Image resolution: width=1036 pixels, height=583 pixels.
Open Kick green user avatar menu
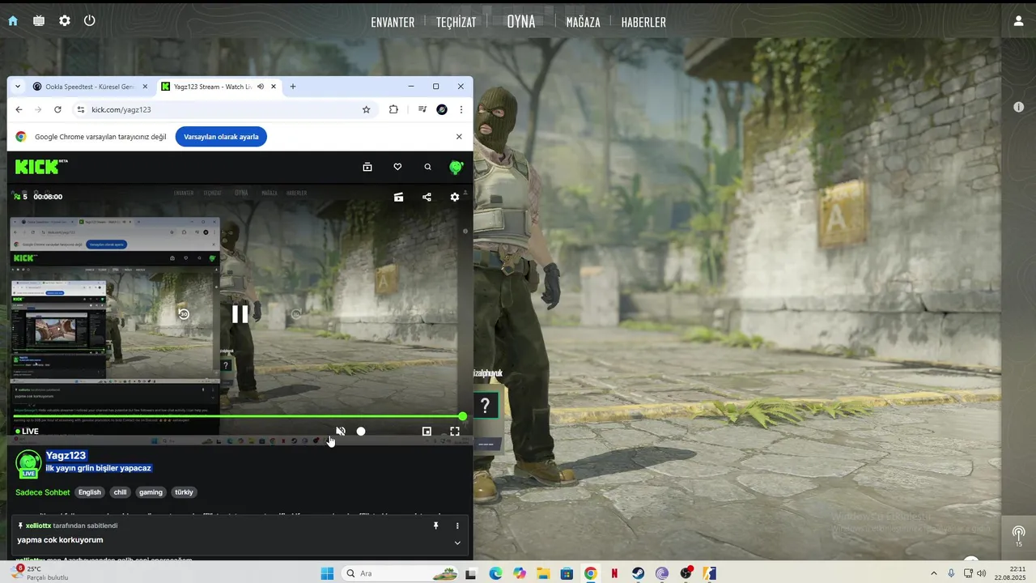[x=456, y=167]
